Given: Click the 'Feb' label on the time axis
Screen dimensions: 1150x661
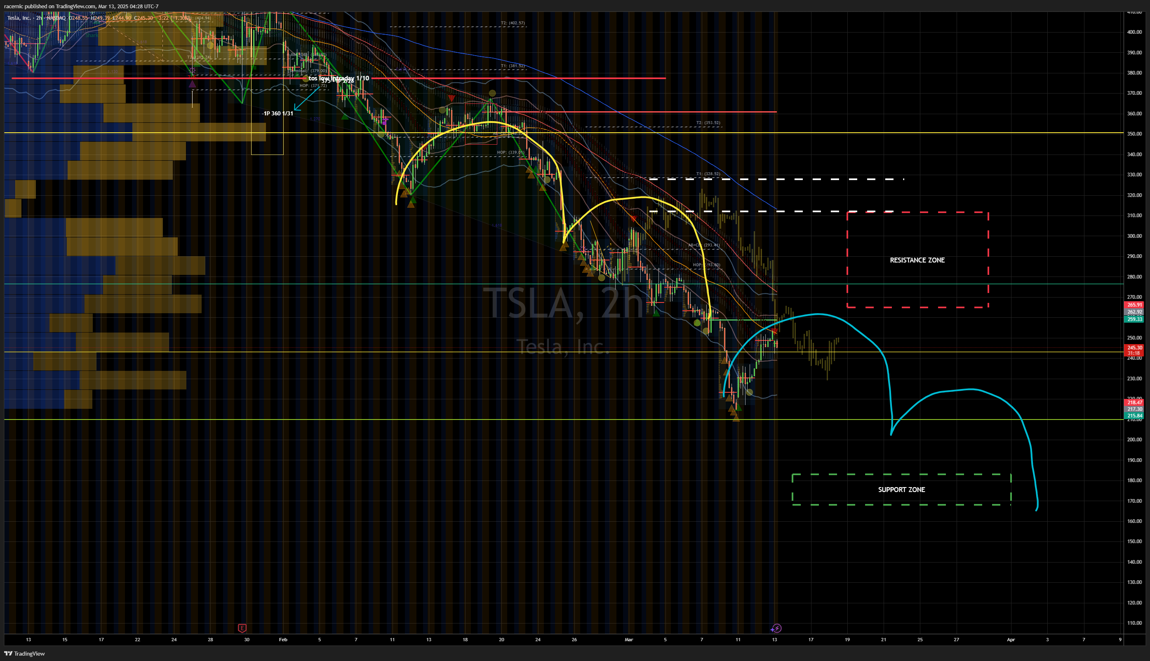Looking at the screenshot, I should [283, 640].
